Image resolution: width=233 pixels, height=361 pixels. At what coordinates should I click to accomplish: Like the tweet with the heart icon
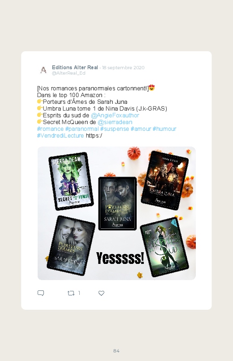coord(101,293)
